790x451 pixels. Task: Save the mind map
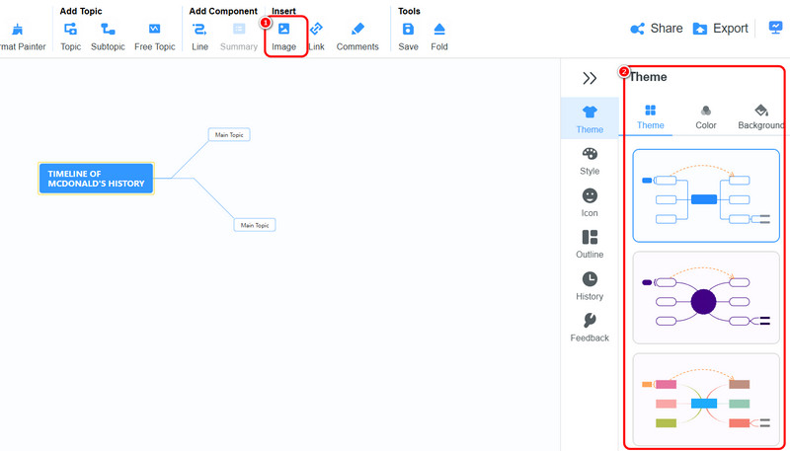[408, 38]
